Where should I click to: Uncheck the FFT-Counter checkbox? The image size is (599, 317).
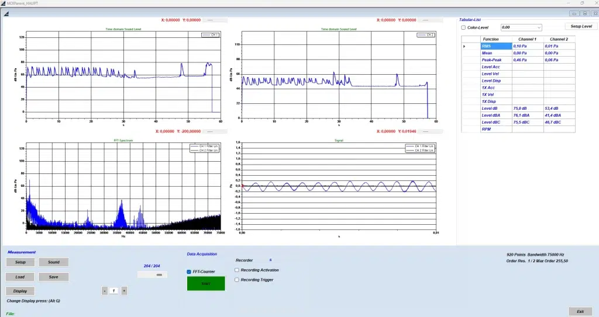[189, 271]
